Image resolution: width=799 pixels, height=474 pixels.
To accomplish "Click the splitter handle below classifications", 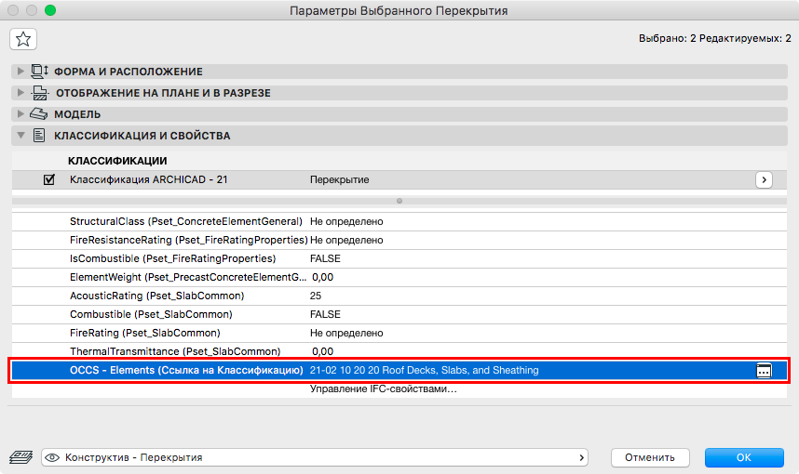I will tap(399, 201).
